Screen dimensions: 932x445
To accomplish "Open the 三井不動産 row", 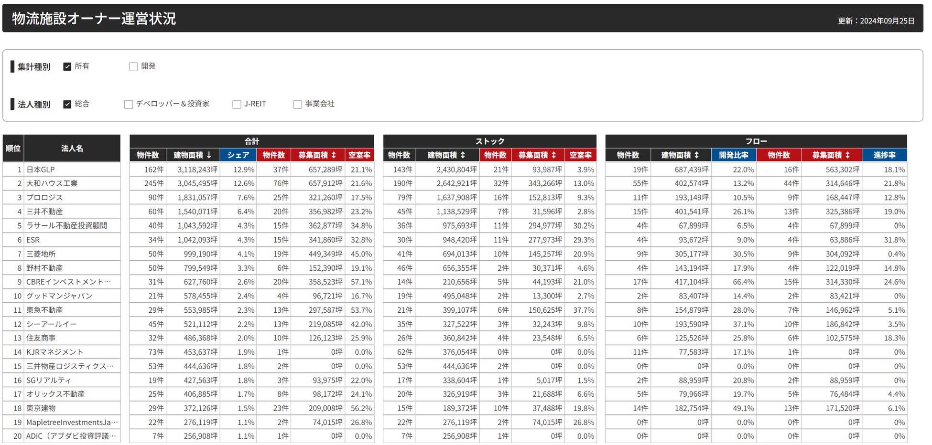I will click(44, 212).
